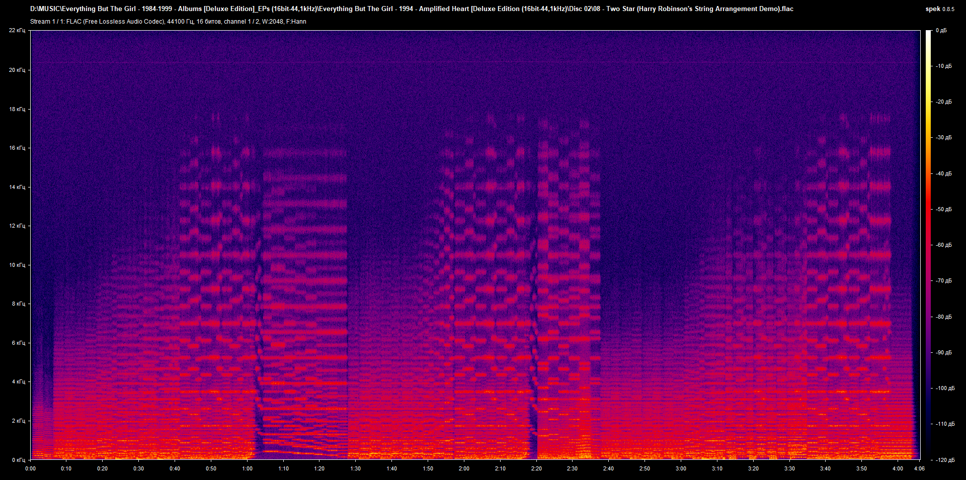Screen dimensions: 966x480
Task: Click the '1:00' time axis label
Action: [x=248, y=468]
